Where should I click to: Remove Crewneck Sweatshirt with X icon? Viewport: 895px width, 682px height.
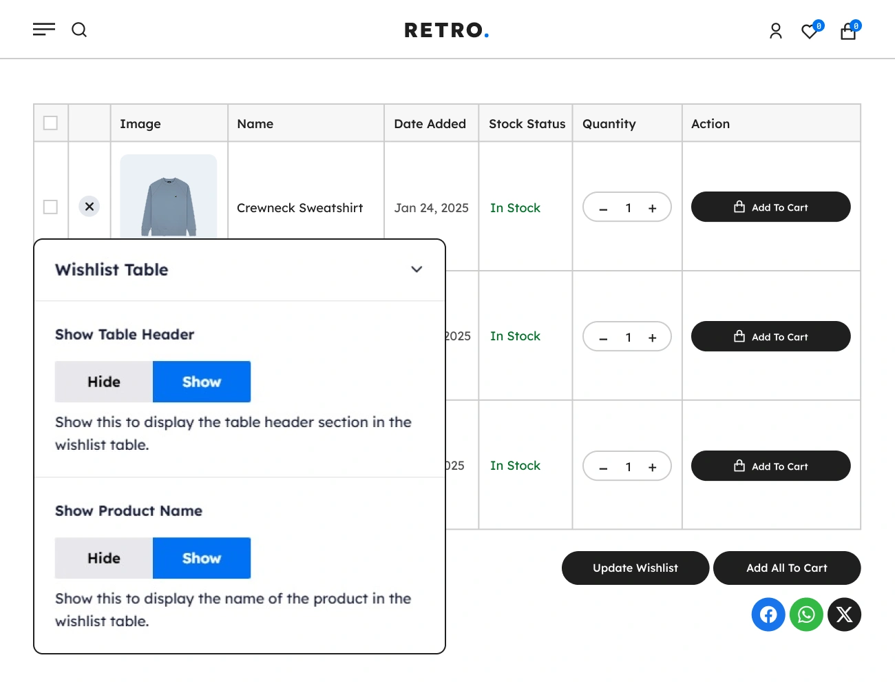point(89,207)
